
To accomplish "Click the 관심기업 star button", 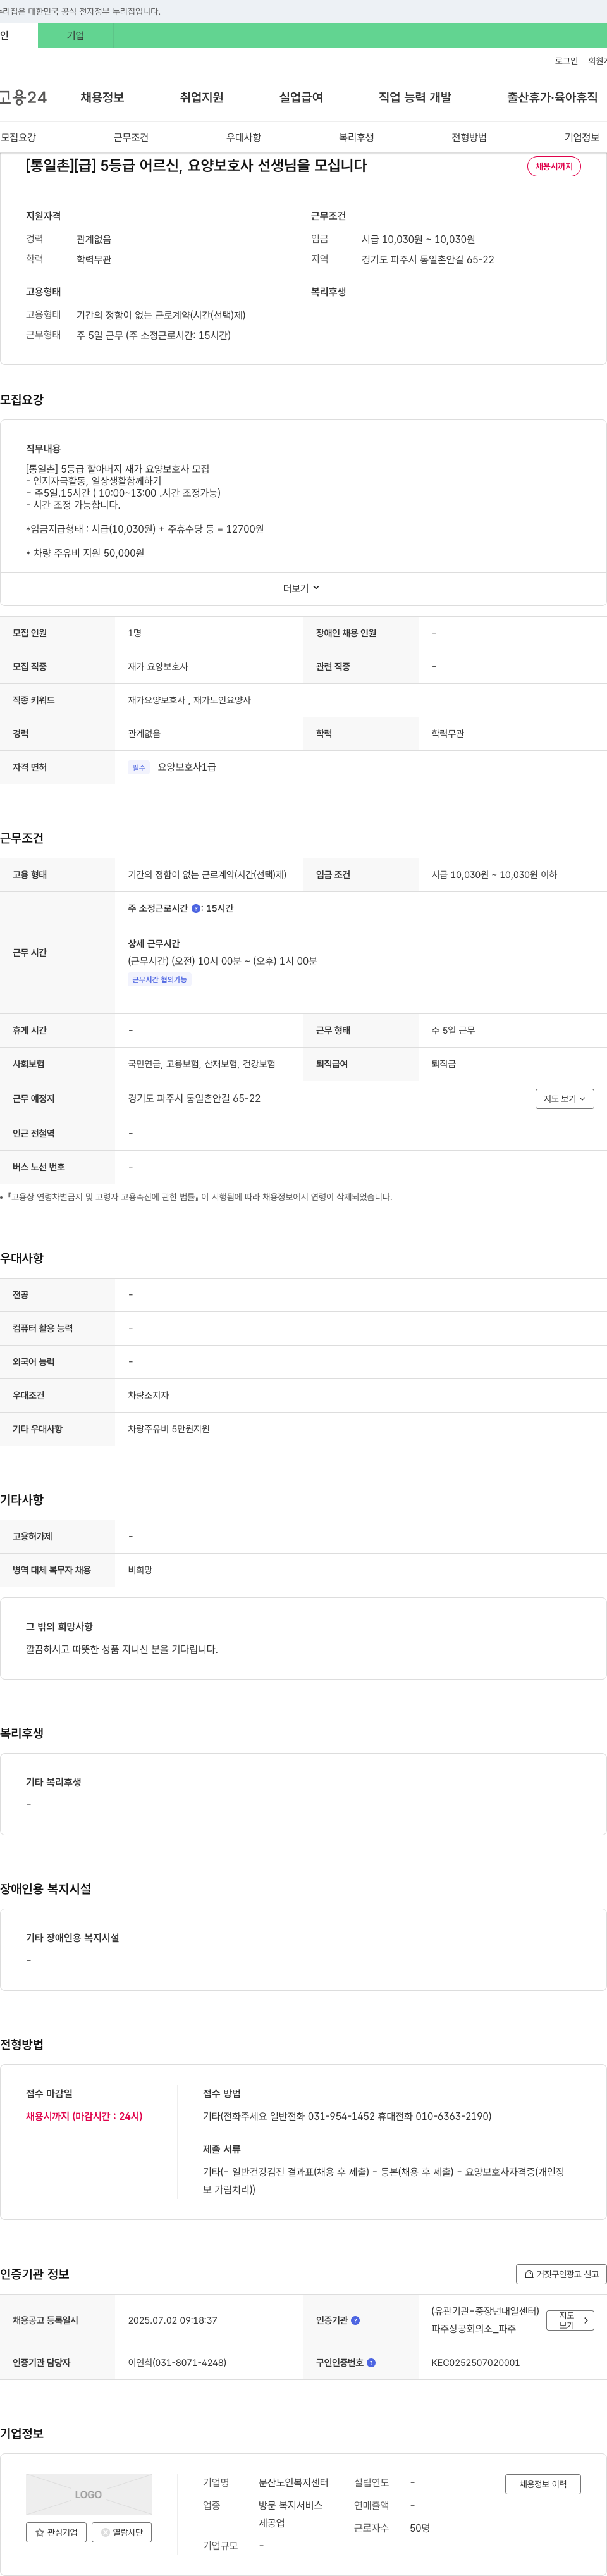I will [56, 2532].
